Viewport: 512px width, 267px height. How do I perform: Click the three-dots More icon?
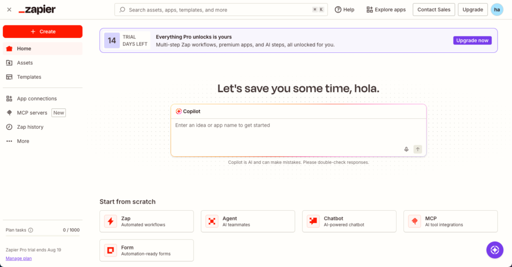click(9, 141)
